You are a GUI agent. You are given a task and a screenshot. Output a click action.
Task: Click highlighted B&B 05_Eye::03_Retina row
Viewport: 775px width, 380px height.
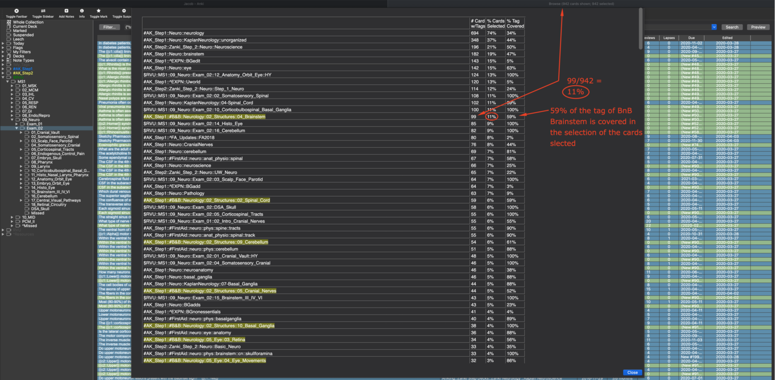tap(333, 339)
